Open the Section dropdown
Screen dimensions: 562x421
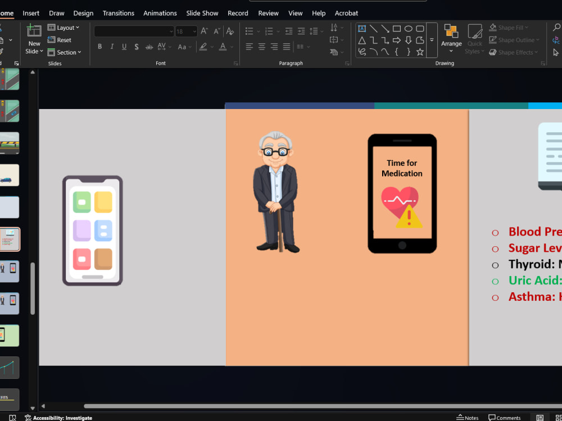tap(65, 52)
